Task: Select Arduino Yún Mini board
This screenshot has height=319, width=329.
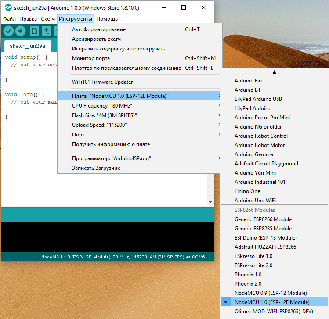Action: (x=274, y=173)
